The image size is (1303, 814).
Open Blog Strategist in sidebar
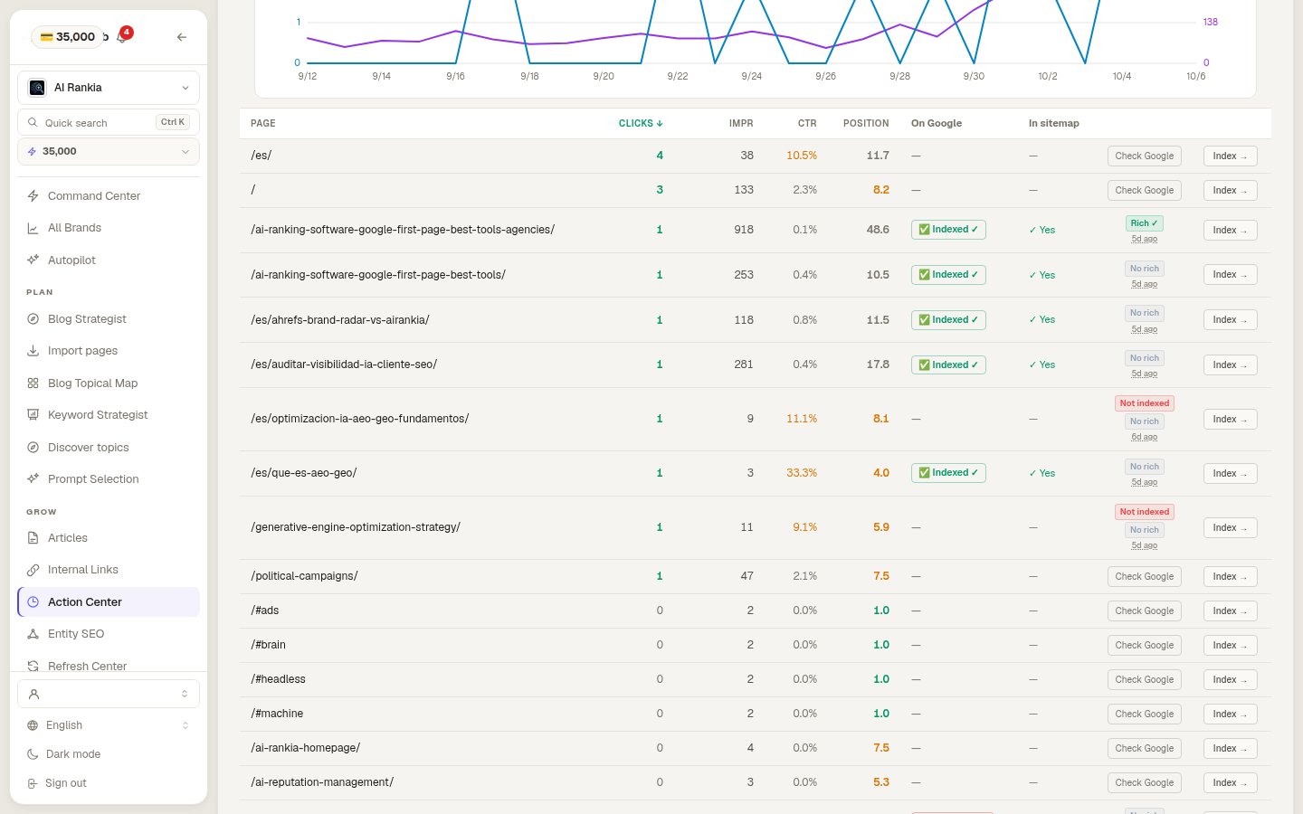[x=109, y=319]
